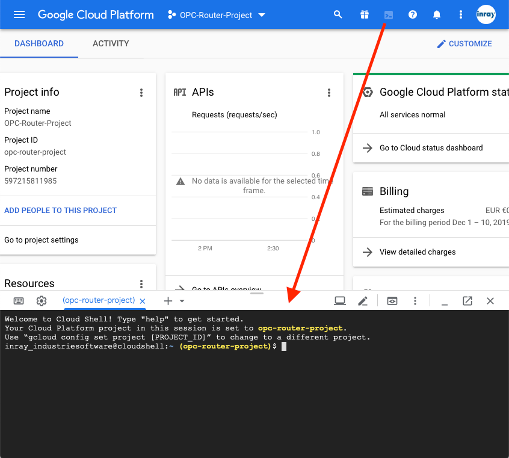This screenshot has height=458, width=509.
Task: Switch to the ACTIVITY tab
Action: tap(111, 43)
